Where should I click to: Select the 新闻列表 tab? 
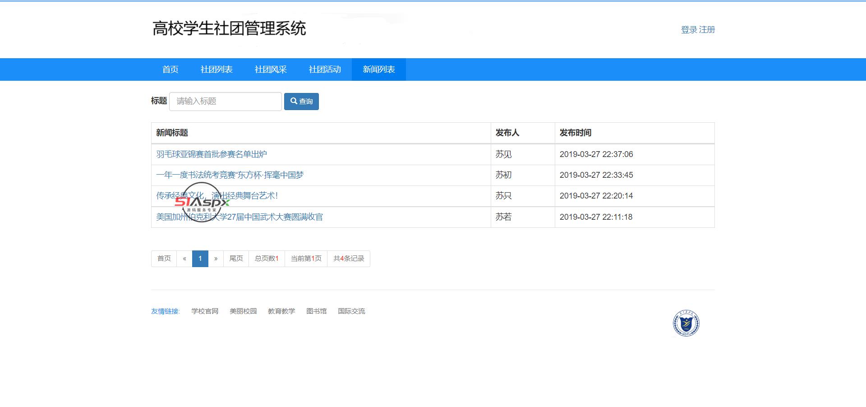379,69
